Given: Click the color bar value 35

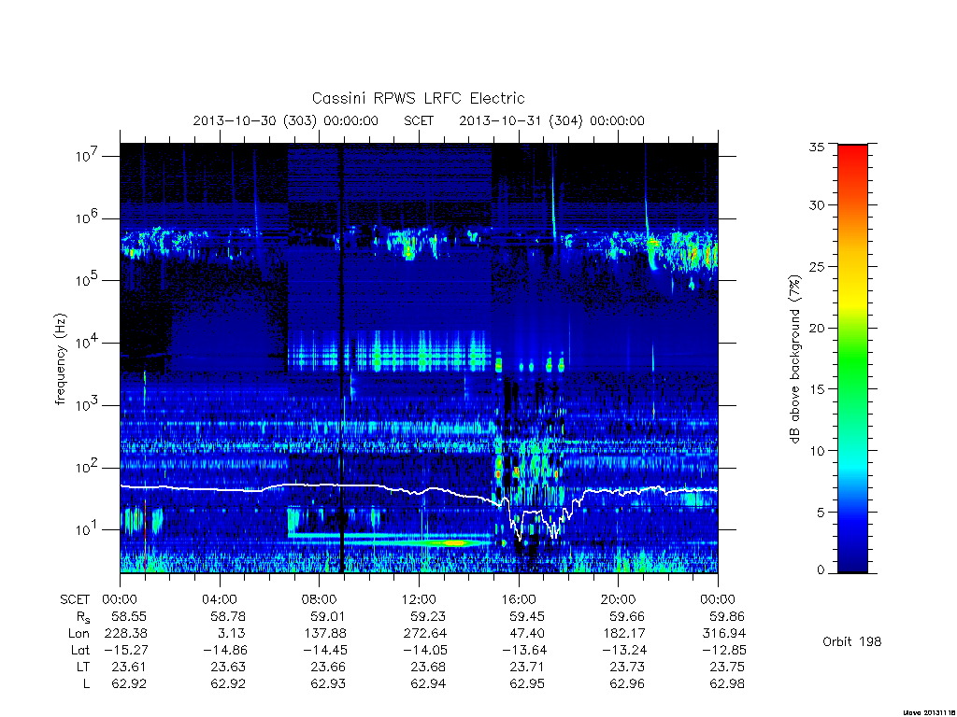Looking at the screenshot, I should 817,147.
